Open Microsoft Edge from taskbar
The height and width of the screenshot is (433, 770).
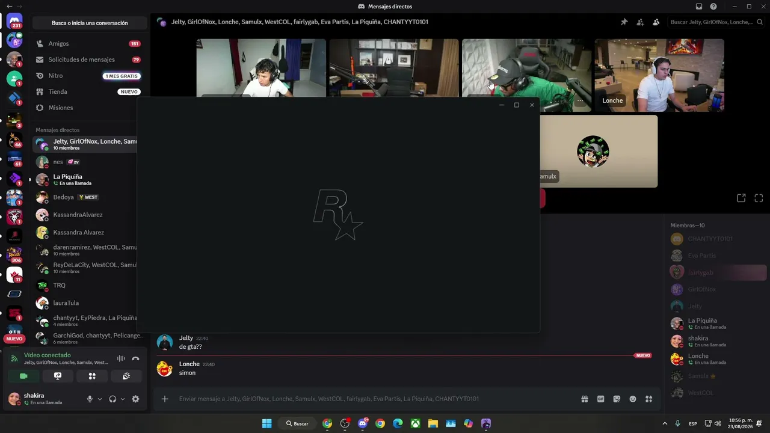click(398, 423)
